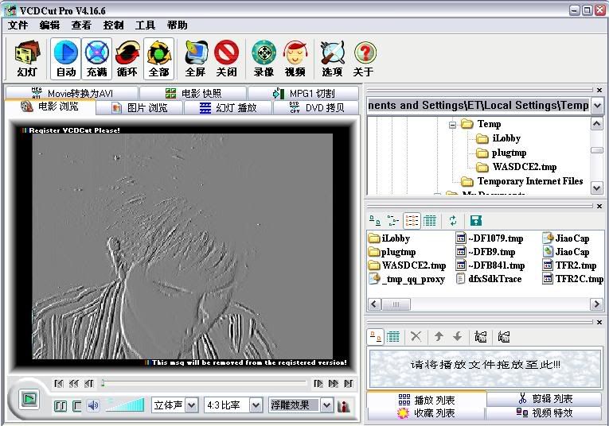The image size is (609, 426).
Task: Click the 关闭 close toolbar icon
Action: coord(226,59)
